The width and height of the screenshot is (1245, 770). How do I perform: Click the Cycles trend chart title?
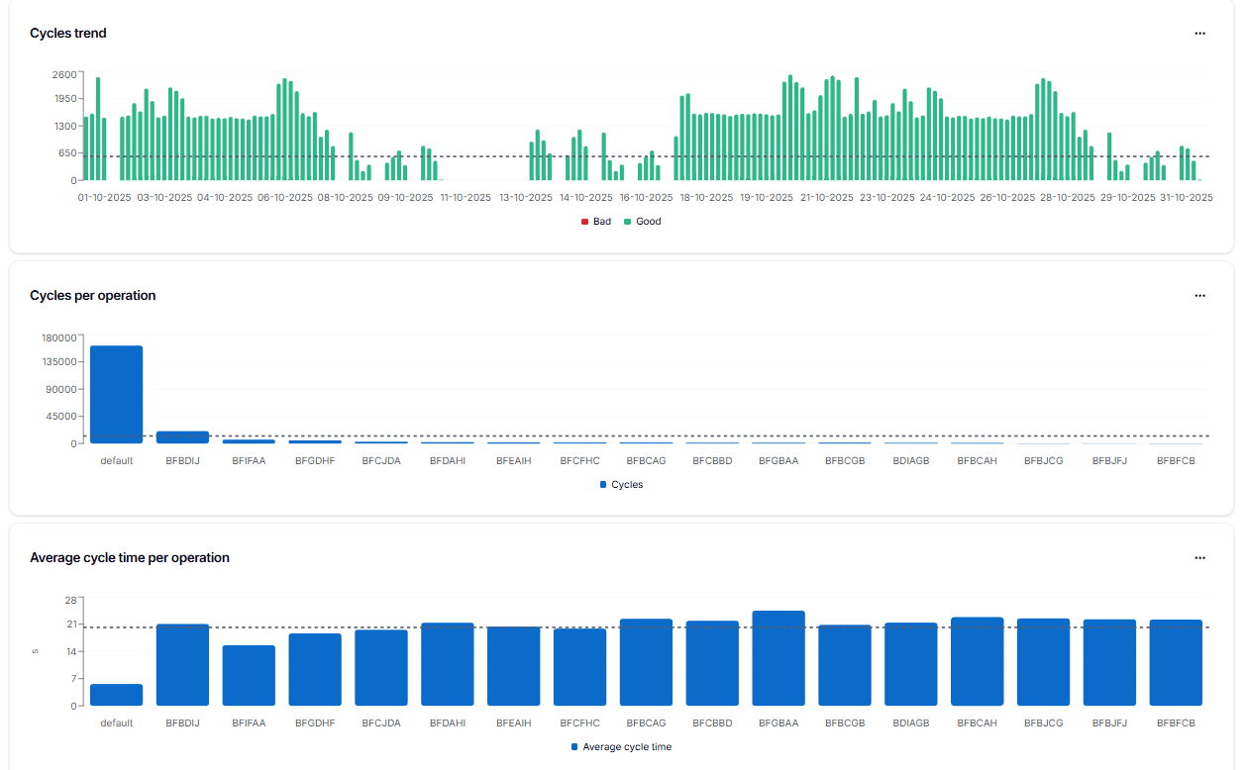tap(67, 33)
